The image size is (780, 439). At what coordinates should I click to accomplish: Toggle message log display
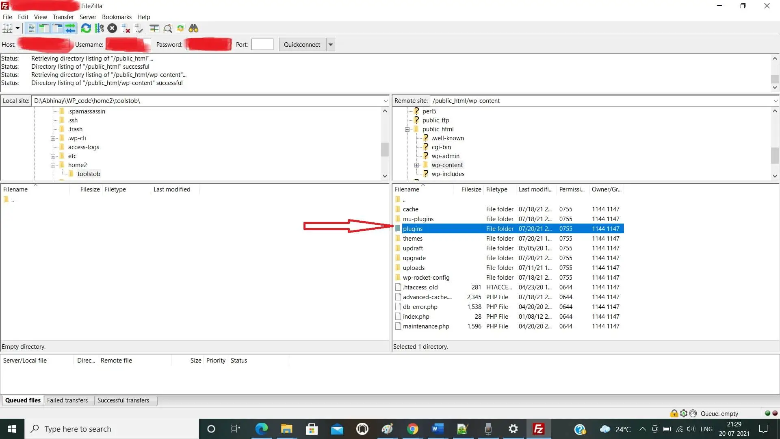[31, 28]
